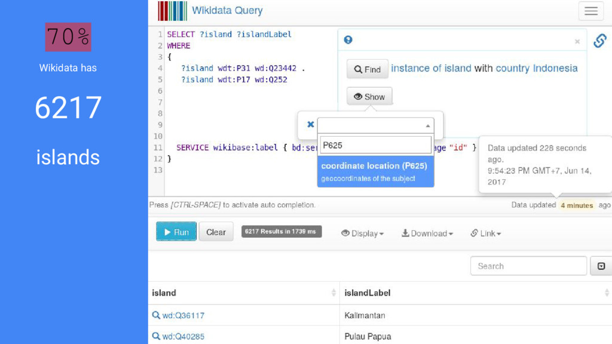Click the Show button with eye icon

pyautogui.click(x=369, y=96)
